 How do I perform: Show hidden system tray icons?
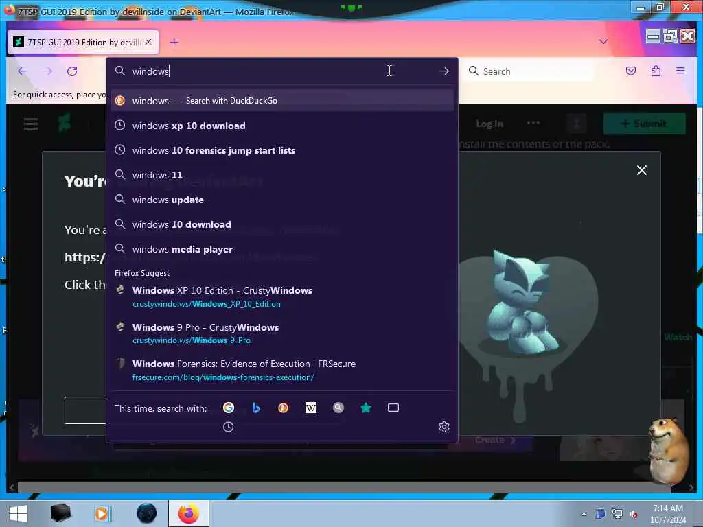tap(584, 514)
